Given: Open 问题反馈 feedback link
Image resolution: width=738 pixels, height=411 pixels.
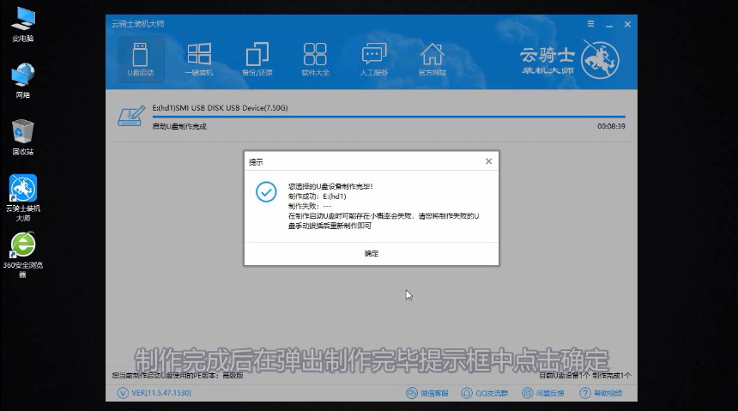Looking at the screenshot, I should [x=542, y=393].
